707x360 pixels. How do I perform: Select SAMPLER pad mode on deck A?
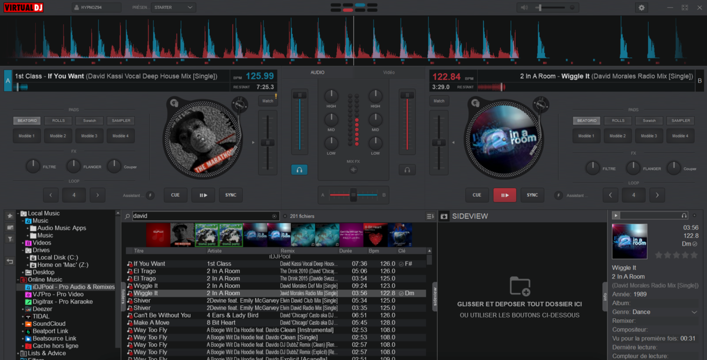(121, 120)
